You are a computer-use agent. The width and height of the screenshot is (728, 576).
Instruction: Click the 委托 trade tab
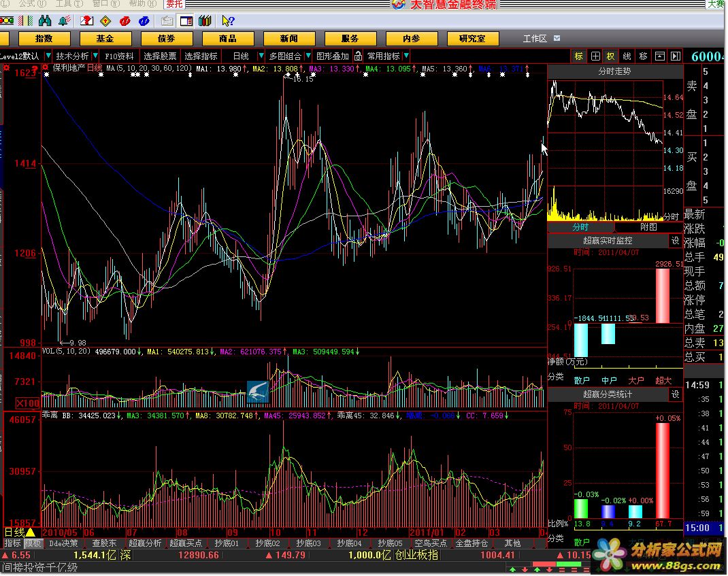click(175, 3)
